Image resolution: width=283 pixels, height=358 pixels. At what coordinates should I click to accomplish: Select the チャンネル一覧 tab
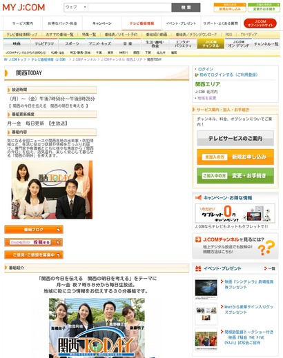click(x=266, y=43)
